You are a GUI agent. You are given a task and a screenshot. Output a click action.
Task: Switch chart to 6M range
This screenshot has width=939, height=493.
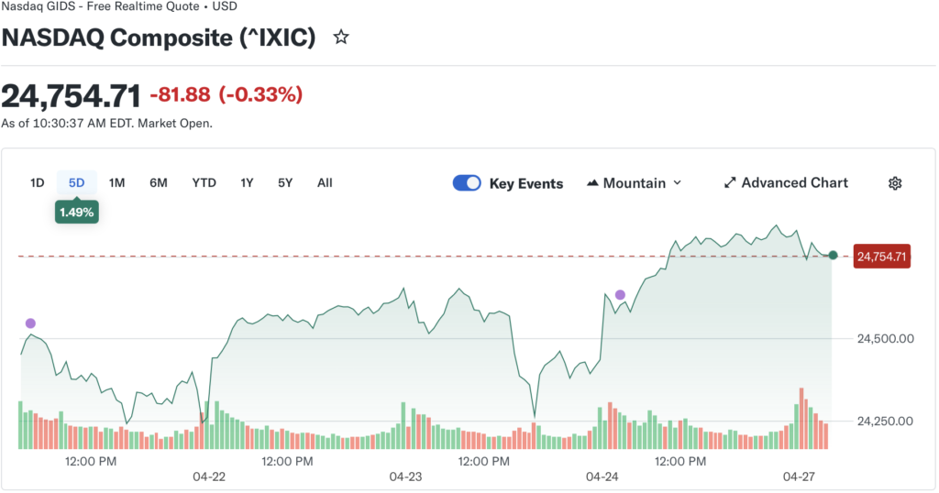[159, 183]
